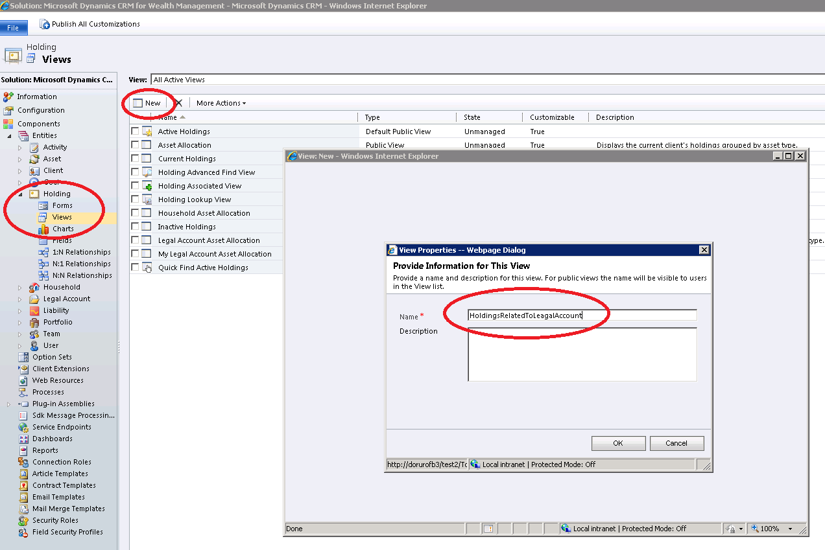Click the Security Roles icon

(x=23, y=520)
